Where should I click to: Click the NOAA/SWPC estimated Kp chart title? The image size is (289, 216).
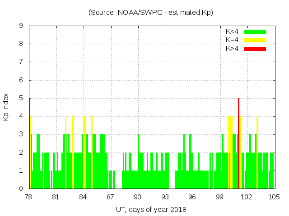151,13
